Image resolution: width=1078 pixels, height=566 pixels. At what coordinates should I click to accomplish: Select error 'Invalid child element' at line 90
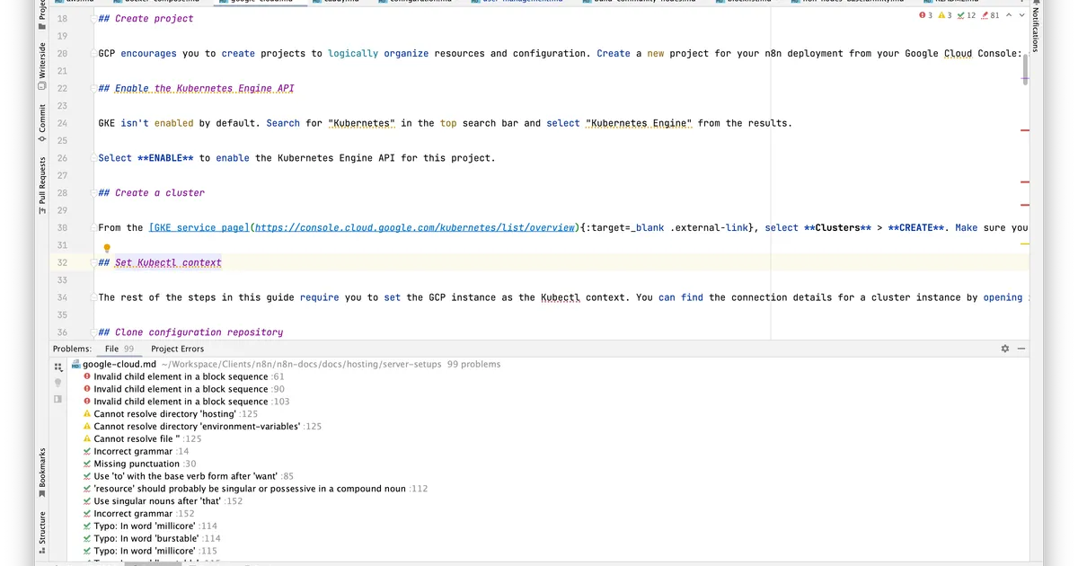click(x=183, y=389)
